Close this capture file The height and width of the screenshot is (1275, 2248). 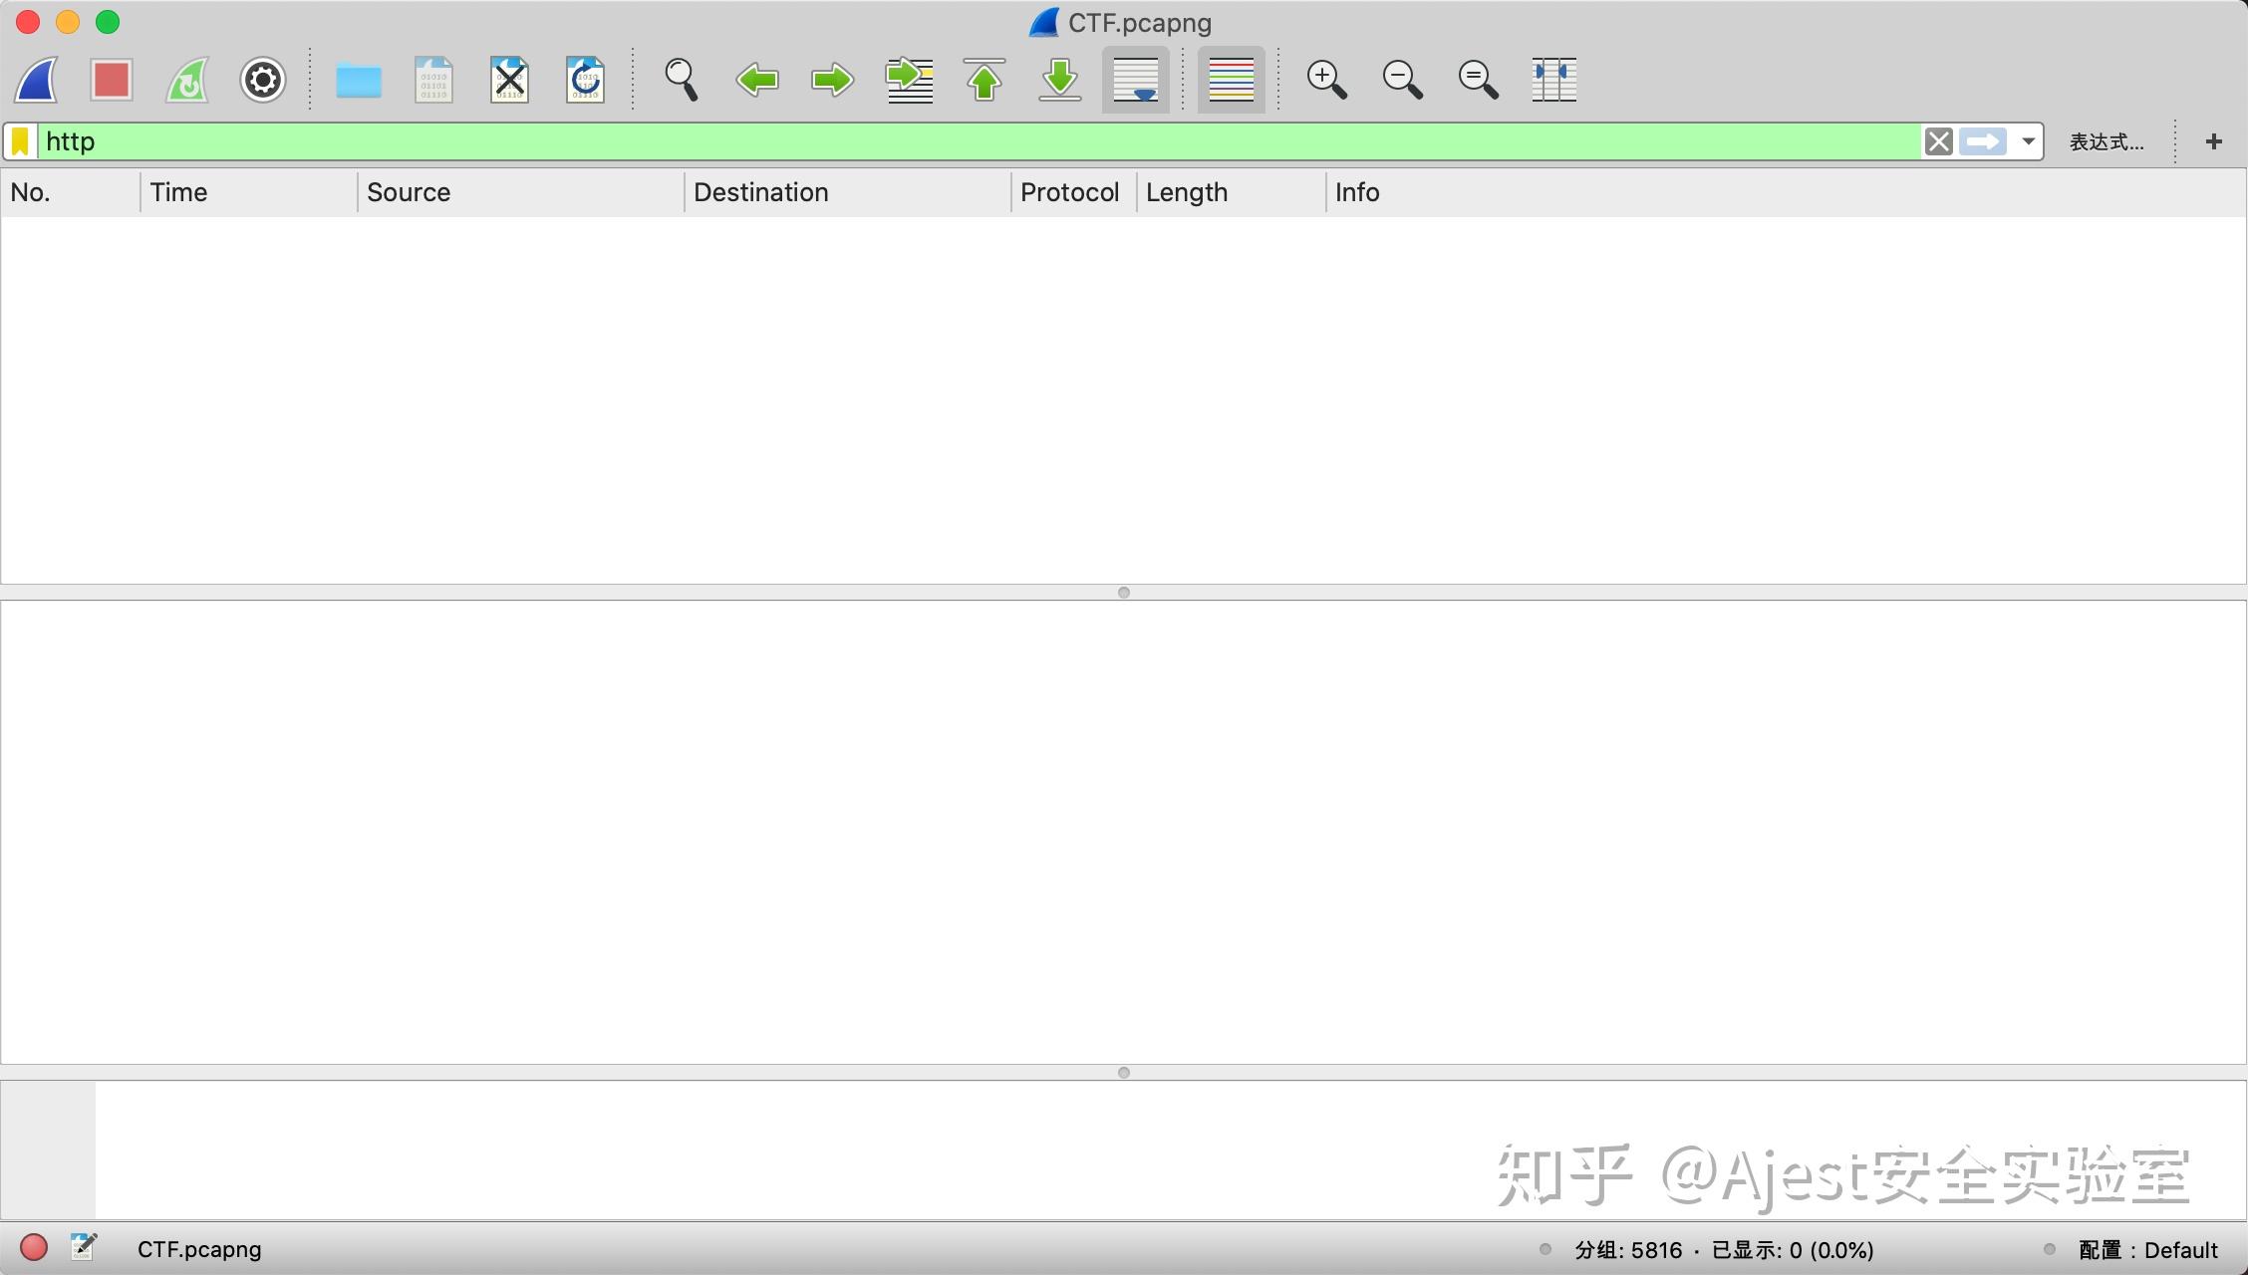pyautogui.click(x=509, y=80)
